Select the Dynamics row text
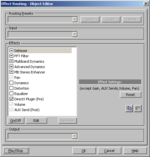 point(22,83)
